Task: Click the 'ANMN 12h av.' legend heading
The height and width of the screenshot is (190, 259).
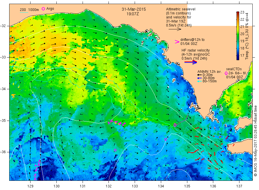Action: tap(210, 72)
